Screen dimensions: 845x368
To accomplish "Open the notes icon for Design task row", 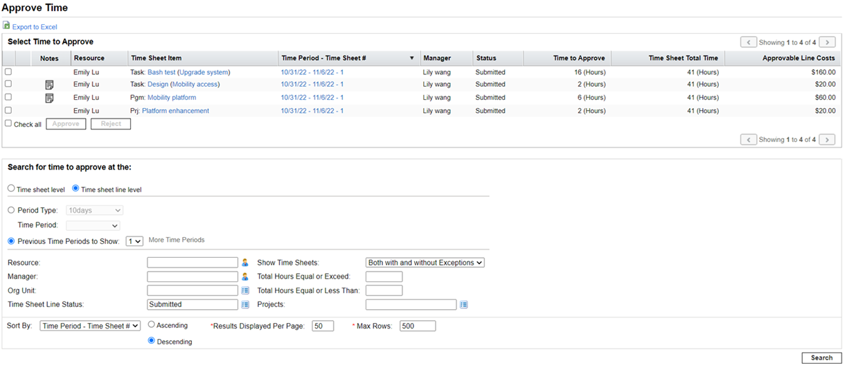I will coord(49,85).
